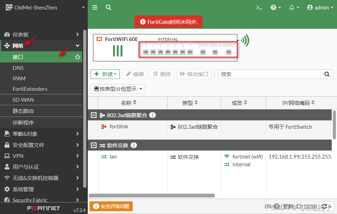This screenshot has width=337, height=214.
Task: Open the hamburger menu toggle icon
Action: [x=95, y=7]
